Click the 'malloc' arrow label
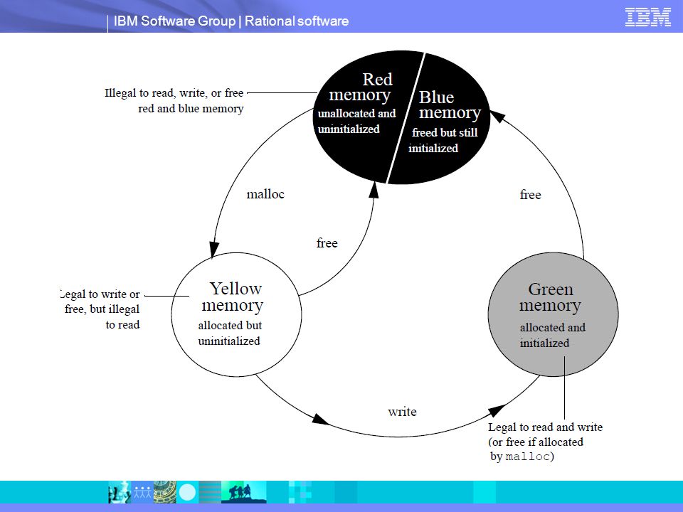 tap(265, 193)
